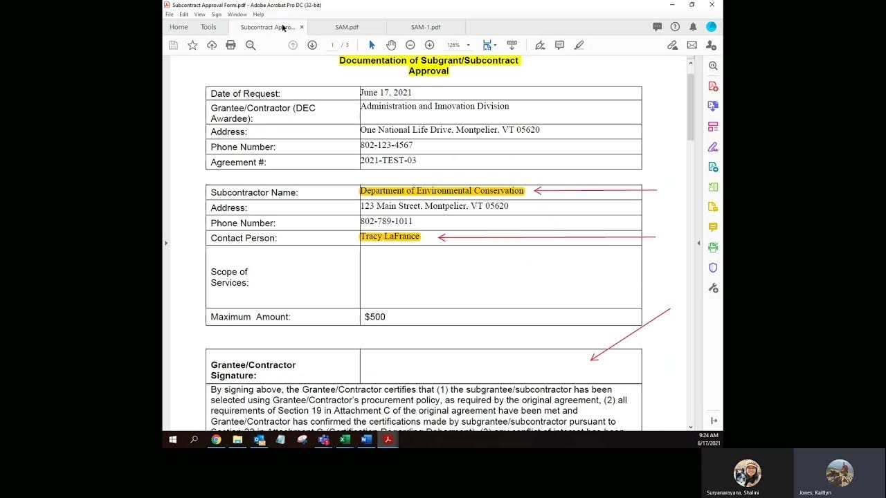Open the View menu
The height and width of the screenshot is (498, 886).
pyautogui.click(x=199, y=14)
